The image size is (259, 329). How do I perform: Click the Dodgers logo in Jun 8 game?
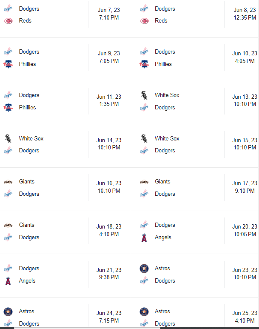tap(144, 9)
